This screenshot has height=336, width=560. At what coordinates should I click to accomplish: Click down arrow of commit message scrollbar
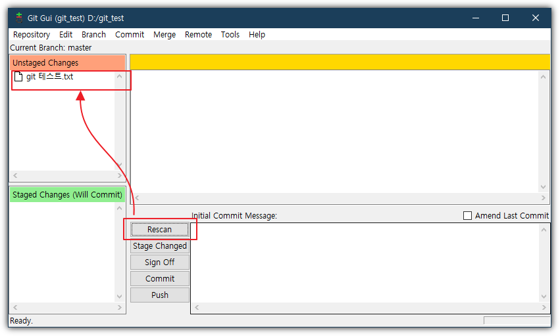pyautogui.click(x=544, y=297)
